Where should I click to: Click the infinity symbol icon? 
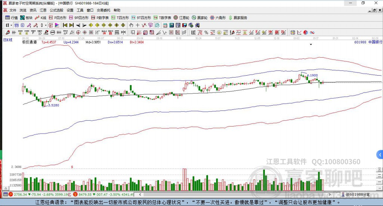[312, 32]
